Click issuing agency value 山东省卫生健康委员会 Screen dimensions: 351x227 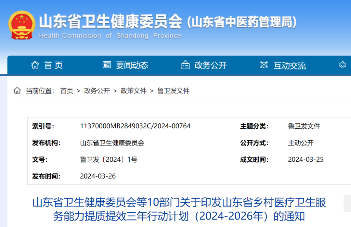[x=112, y=143]
